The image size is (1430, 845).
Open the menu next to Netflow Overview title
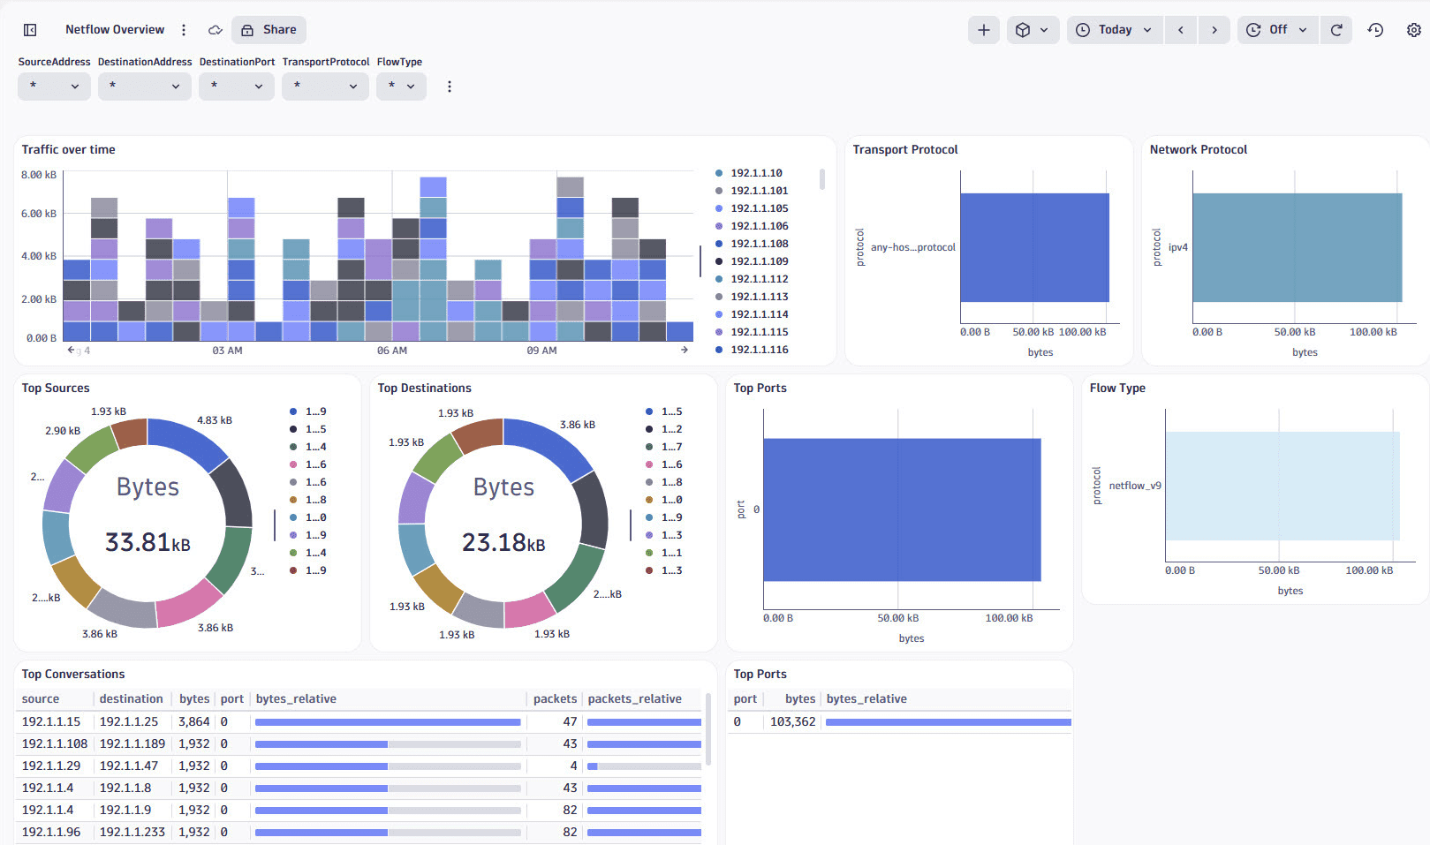click(x=183, y=29)
